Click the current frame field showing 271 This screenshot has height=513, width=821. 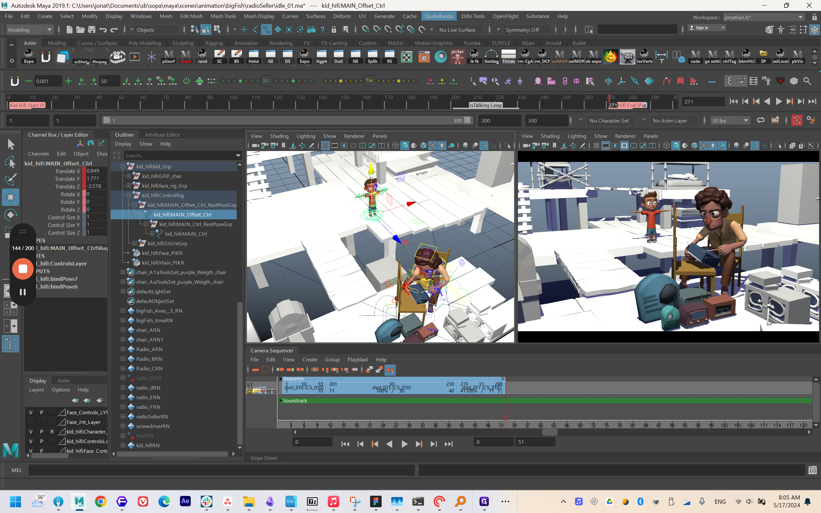(703, 101)
